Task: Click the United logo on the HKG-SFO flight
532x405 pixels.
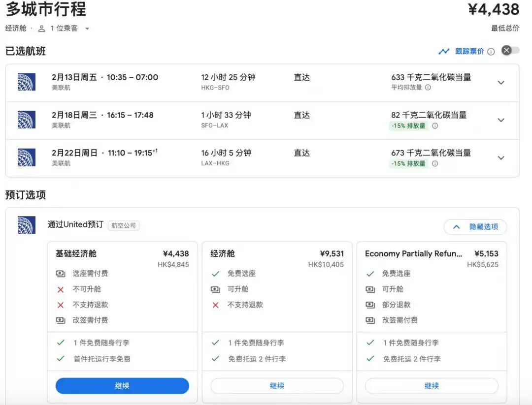Action: click(x=26, y=82)
